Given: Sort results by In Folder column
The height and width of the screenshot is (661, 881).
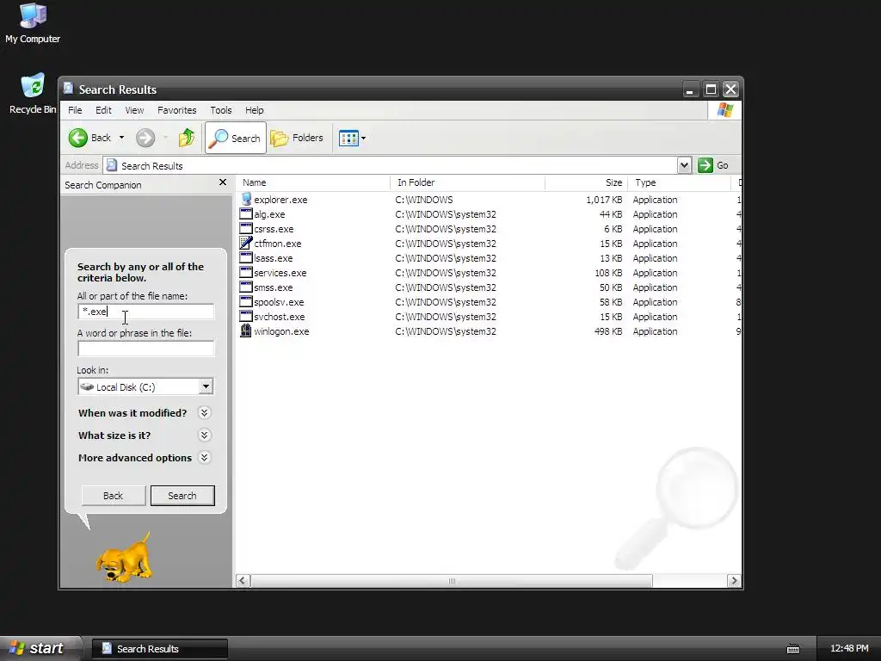Looking at the screenshot, I should tap(467, 182).
